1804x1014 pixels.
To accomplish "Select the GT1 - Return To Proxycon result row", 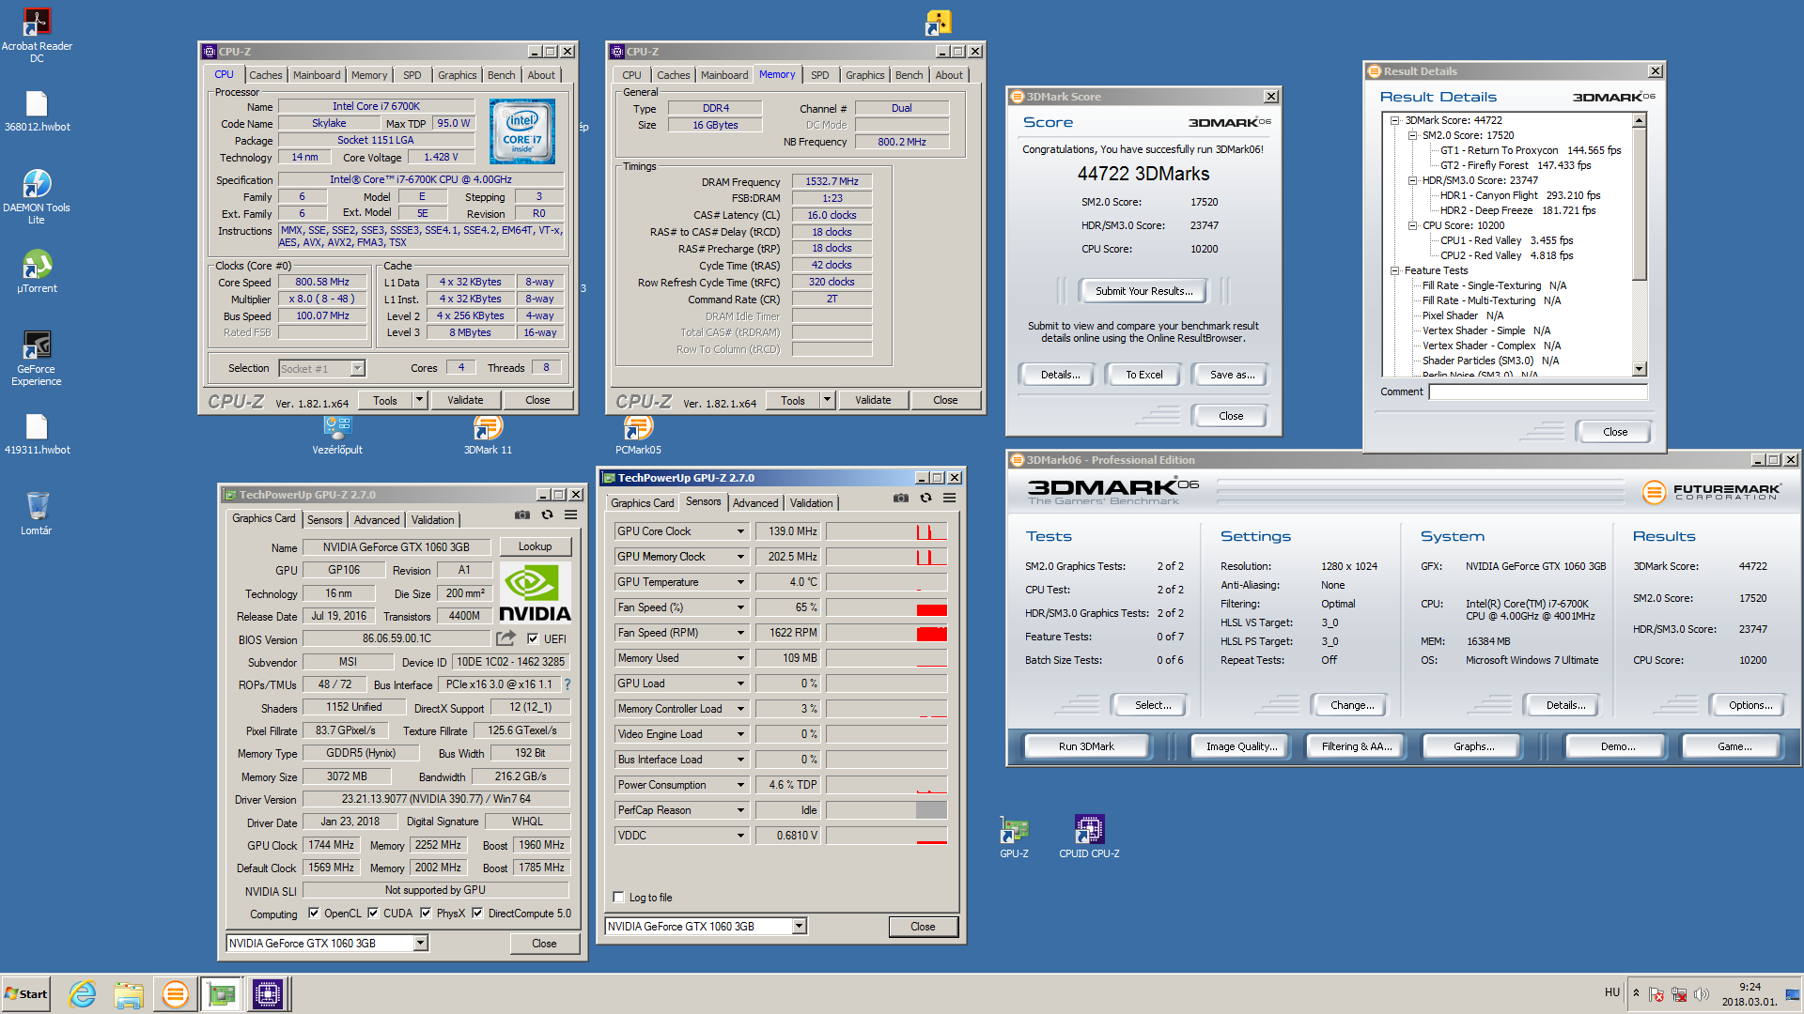I will point(1530,150).
